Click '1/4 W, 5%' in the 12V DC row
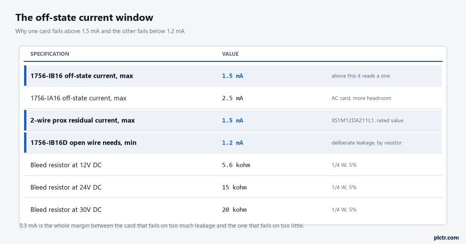The width and height of the screenshot is (466, 244). pyautogui.click(x=344, y=165)
